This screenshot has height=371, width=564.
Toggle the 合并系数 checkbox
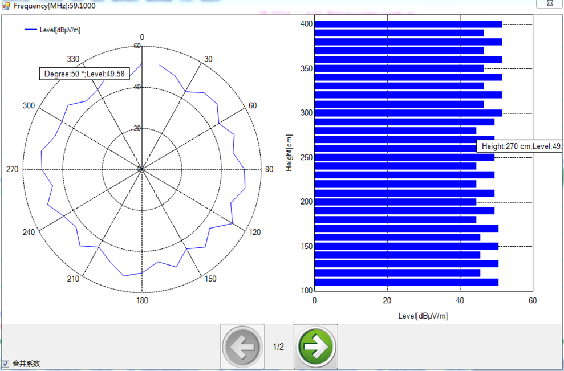(6, 364)
